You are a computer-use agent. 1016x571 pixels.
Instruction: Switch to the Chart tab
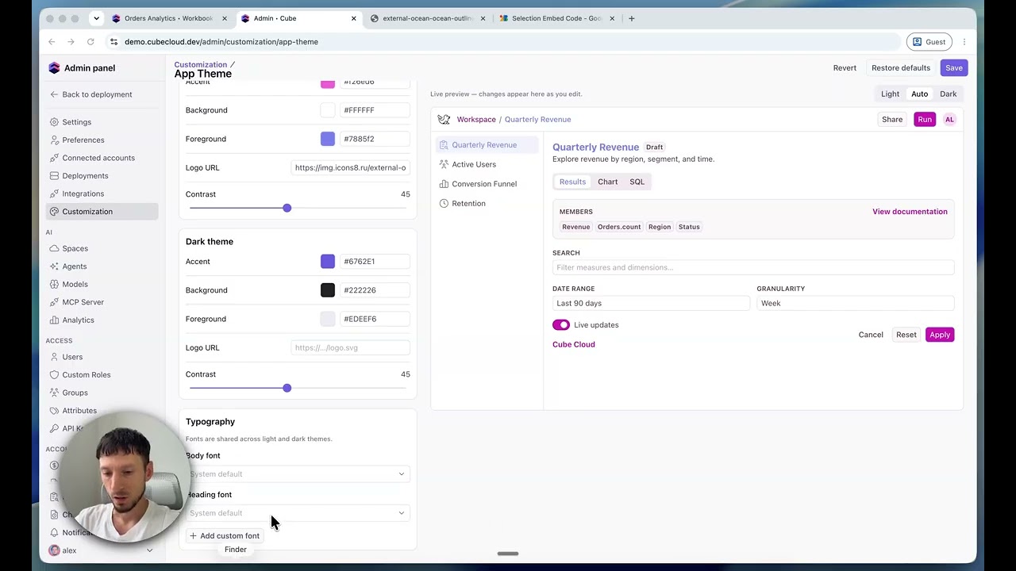tap(608, 182)
